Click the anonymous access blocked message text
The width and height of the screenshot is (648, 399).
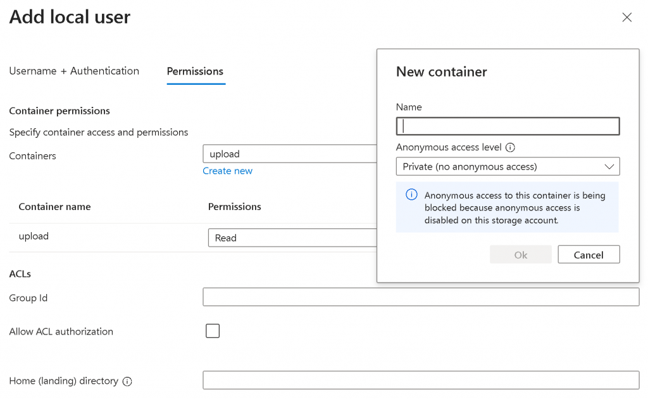pos(514,207)
